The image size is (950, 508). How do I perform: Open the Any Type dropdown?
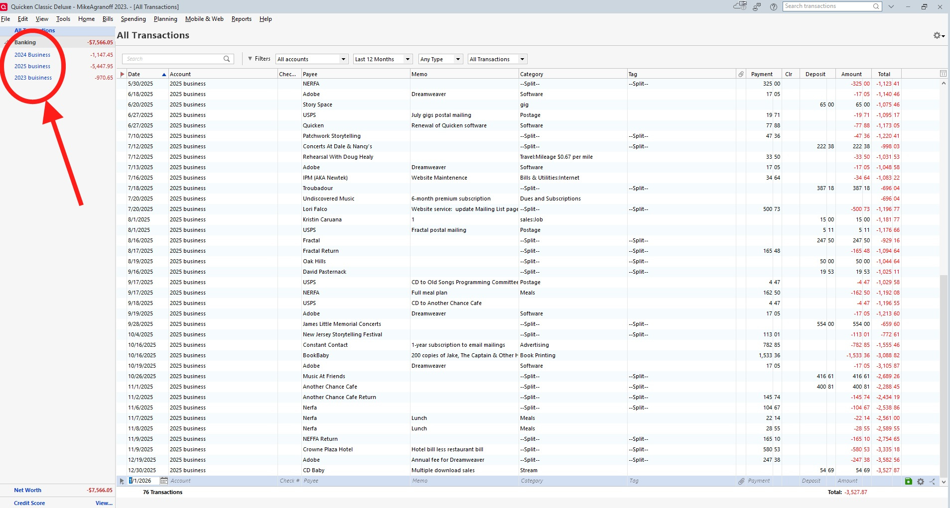pyautogui.click(x=441, y=59)
